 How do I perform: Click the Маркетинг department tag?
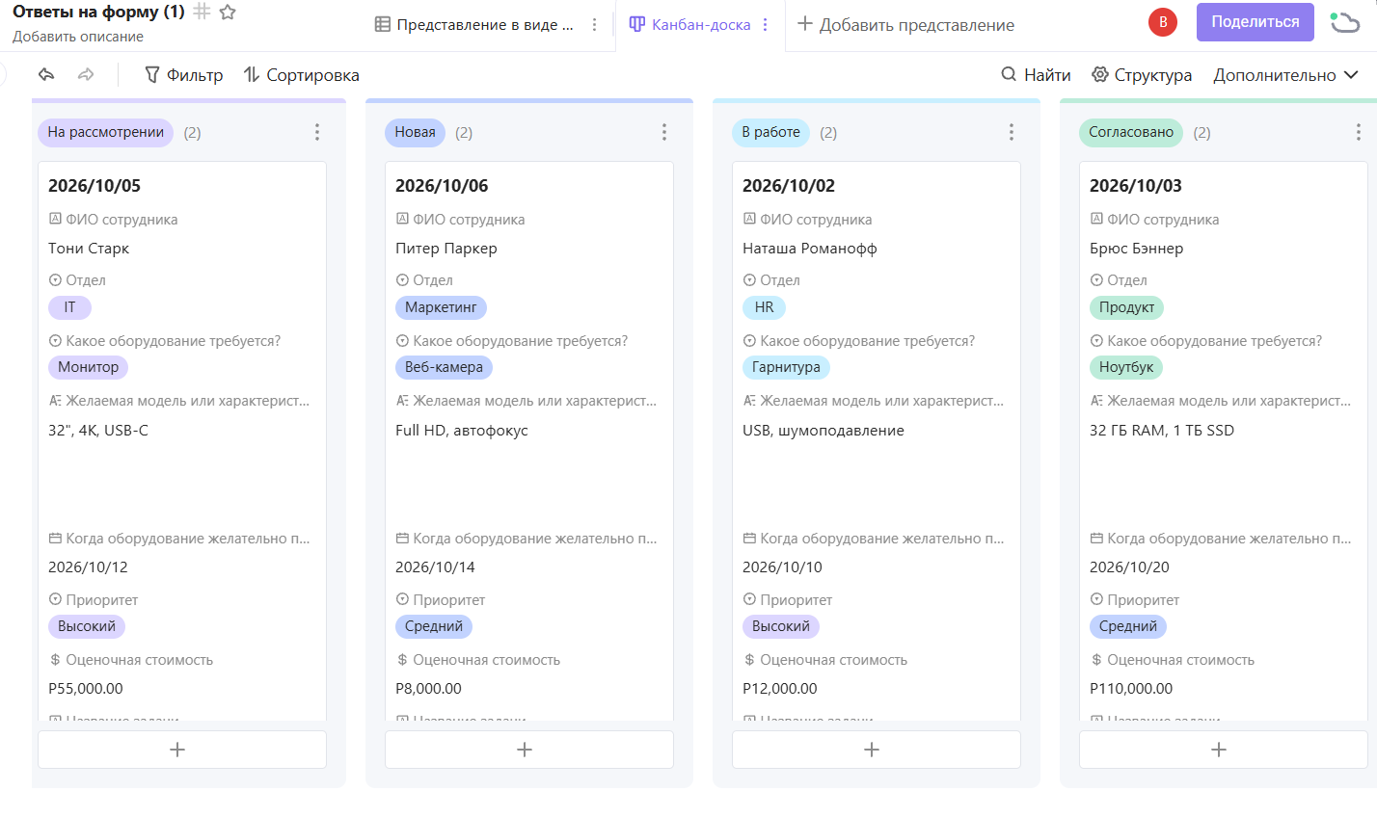(x=441, y=307)
